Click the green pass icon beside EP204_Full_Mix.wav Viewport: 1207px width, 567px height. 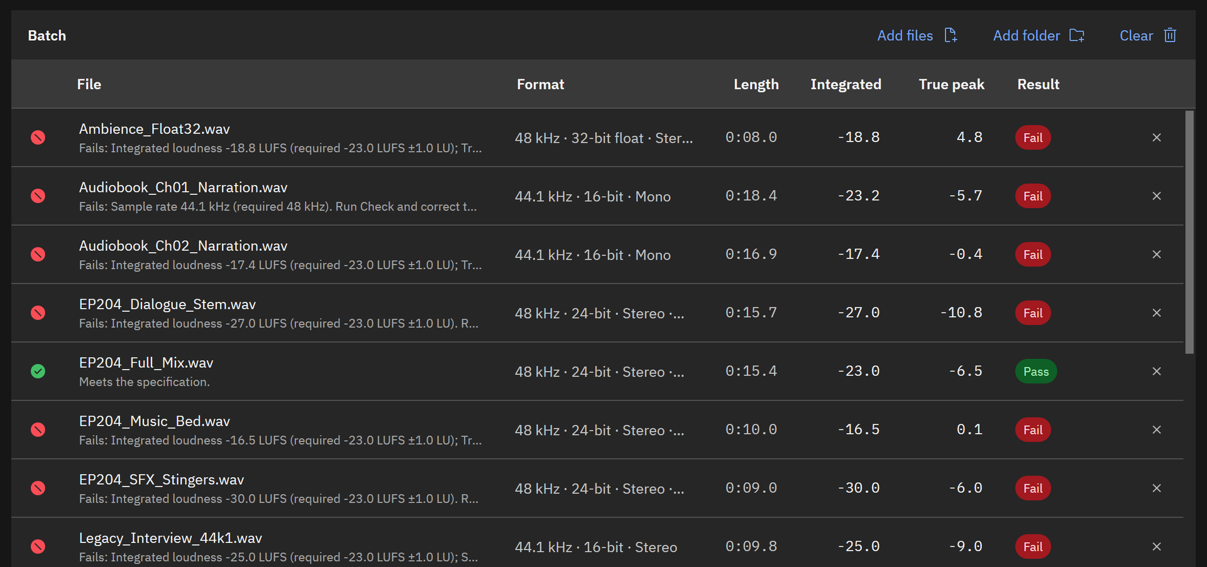tap(38, 372)
